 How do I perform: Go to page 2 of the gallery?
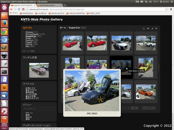[132, 108]
